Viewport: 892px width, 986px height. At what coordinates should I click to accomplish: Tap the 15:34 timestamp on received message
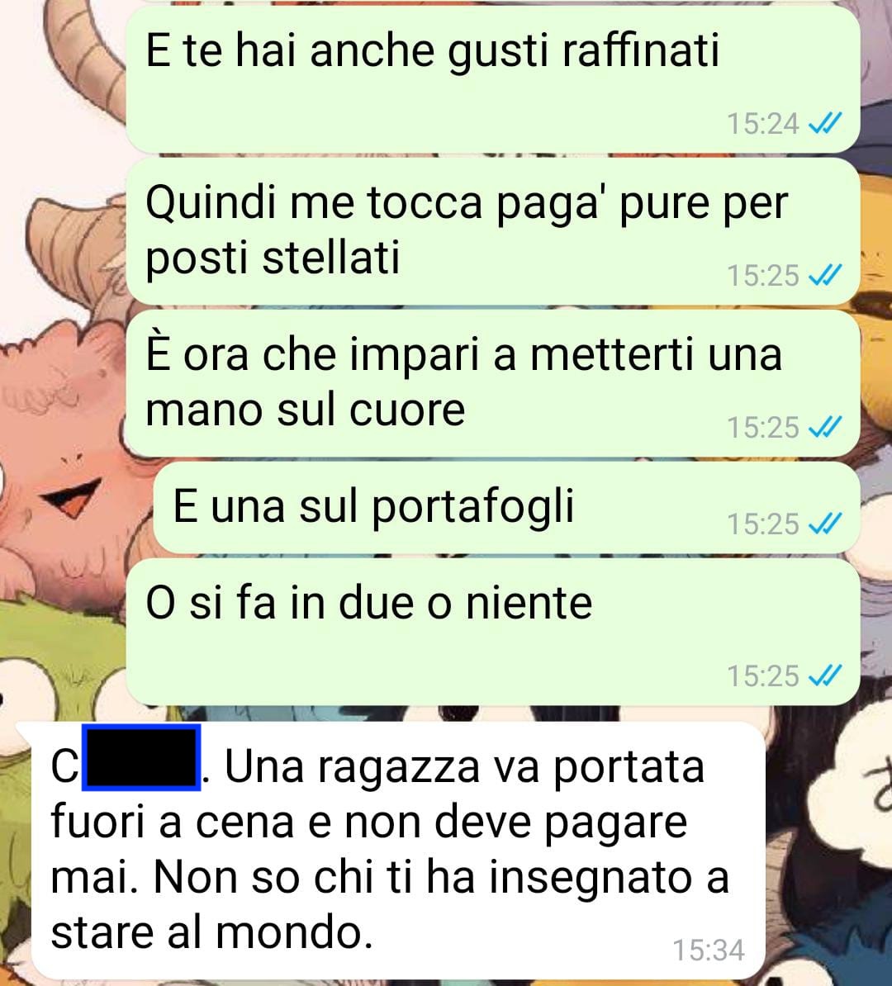click(709, 950)
